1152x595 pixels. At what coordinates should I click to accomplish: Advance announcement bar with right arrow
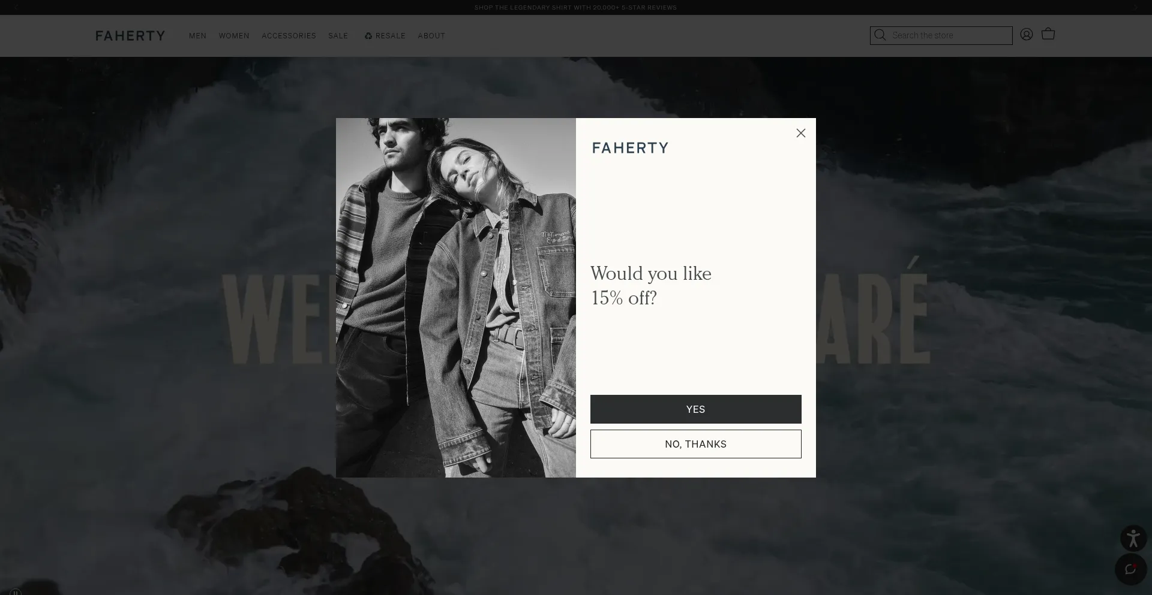click(1135, 7)
